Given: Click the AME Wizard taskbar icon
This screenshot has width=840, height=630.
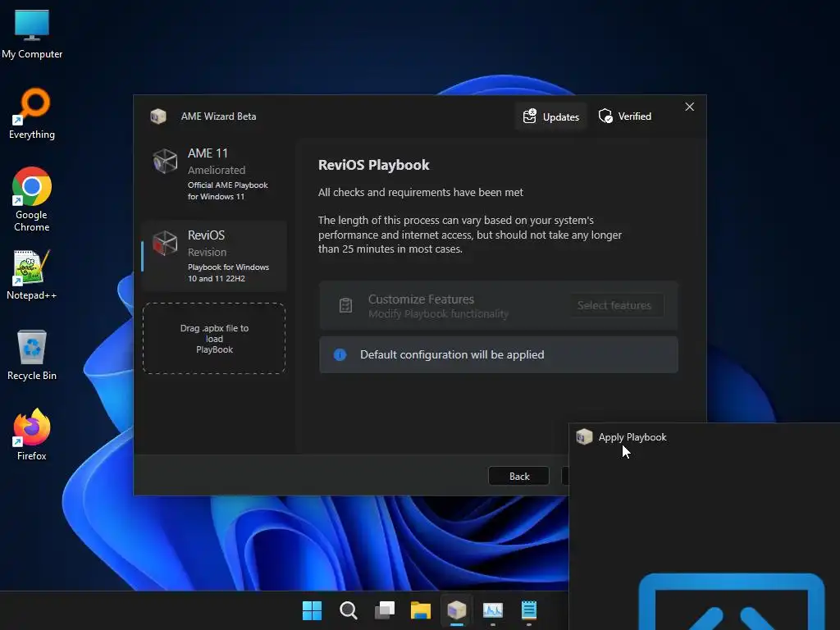Looking at the screenshot, I should click(456, 610).
